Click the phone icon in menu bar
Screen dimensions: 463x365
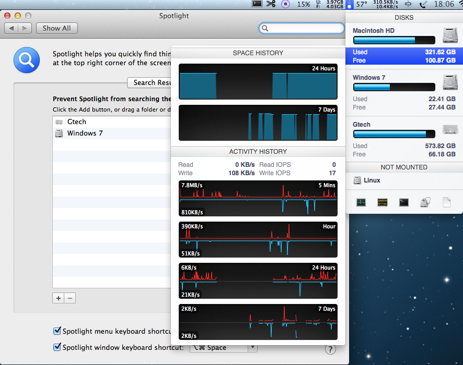pyautogui.click(x=423, y=4)
